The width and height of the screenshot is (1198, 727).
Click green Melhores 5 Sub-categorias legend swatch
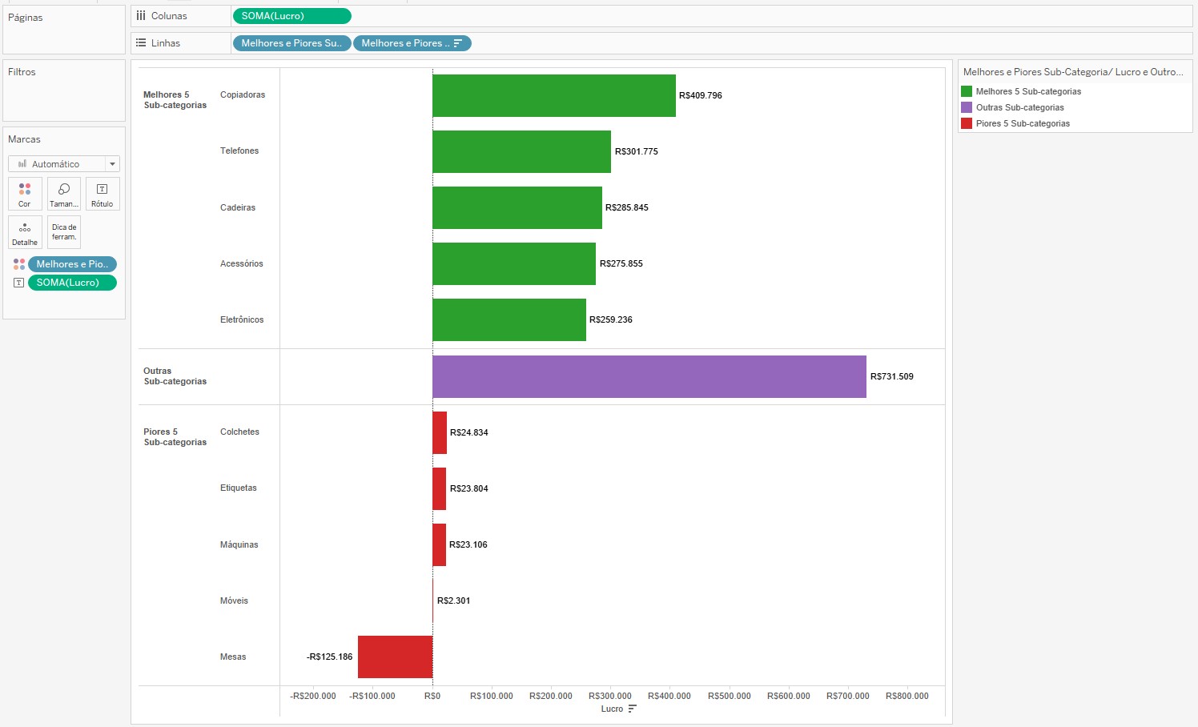(x=967, y=91)
